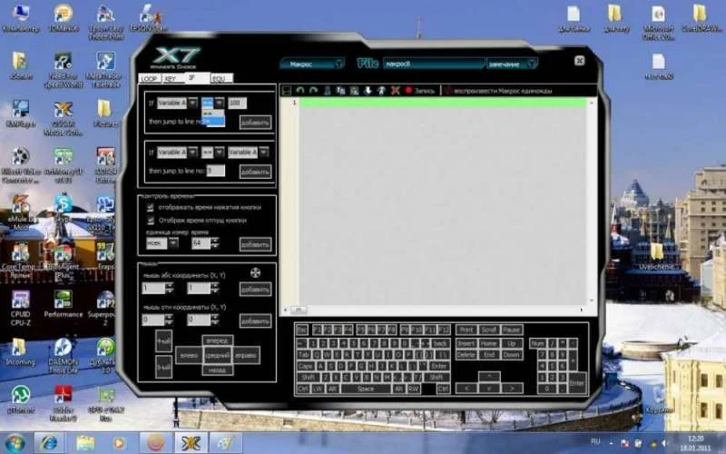Click добавить in time control section
This screenshot has height=454, width=726.
[x=255, y=244]
